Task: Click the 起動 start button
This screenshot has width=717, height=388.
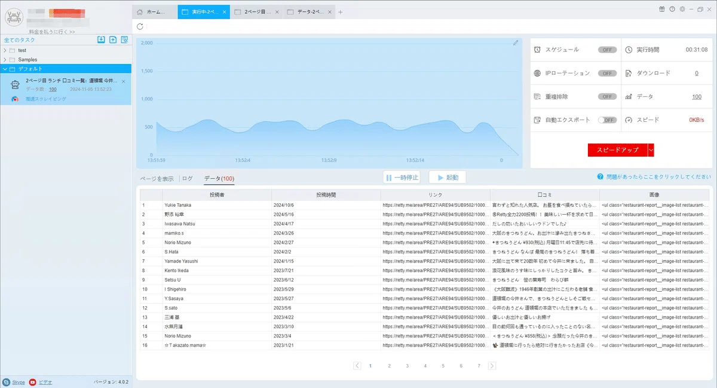Action: pos(448,178)
